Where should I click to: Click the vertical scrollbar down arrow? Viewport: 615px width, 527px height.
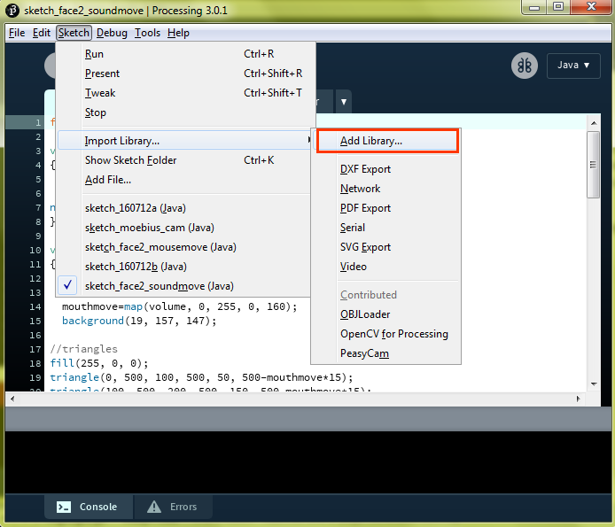pos(594,384)
